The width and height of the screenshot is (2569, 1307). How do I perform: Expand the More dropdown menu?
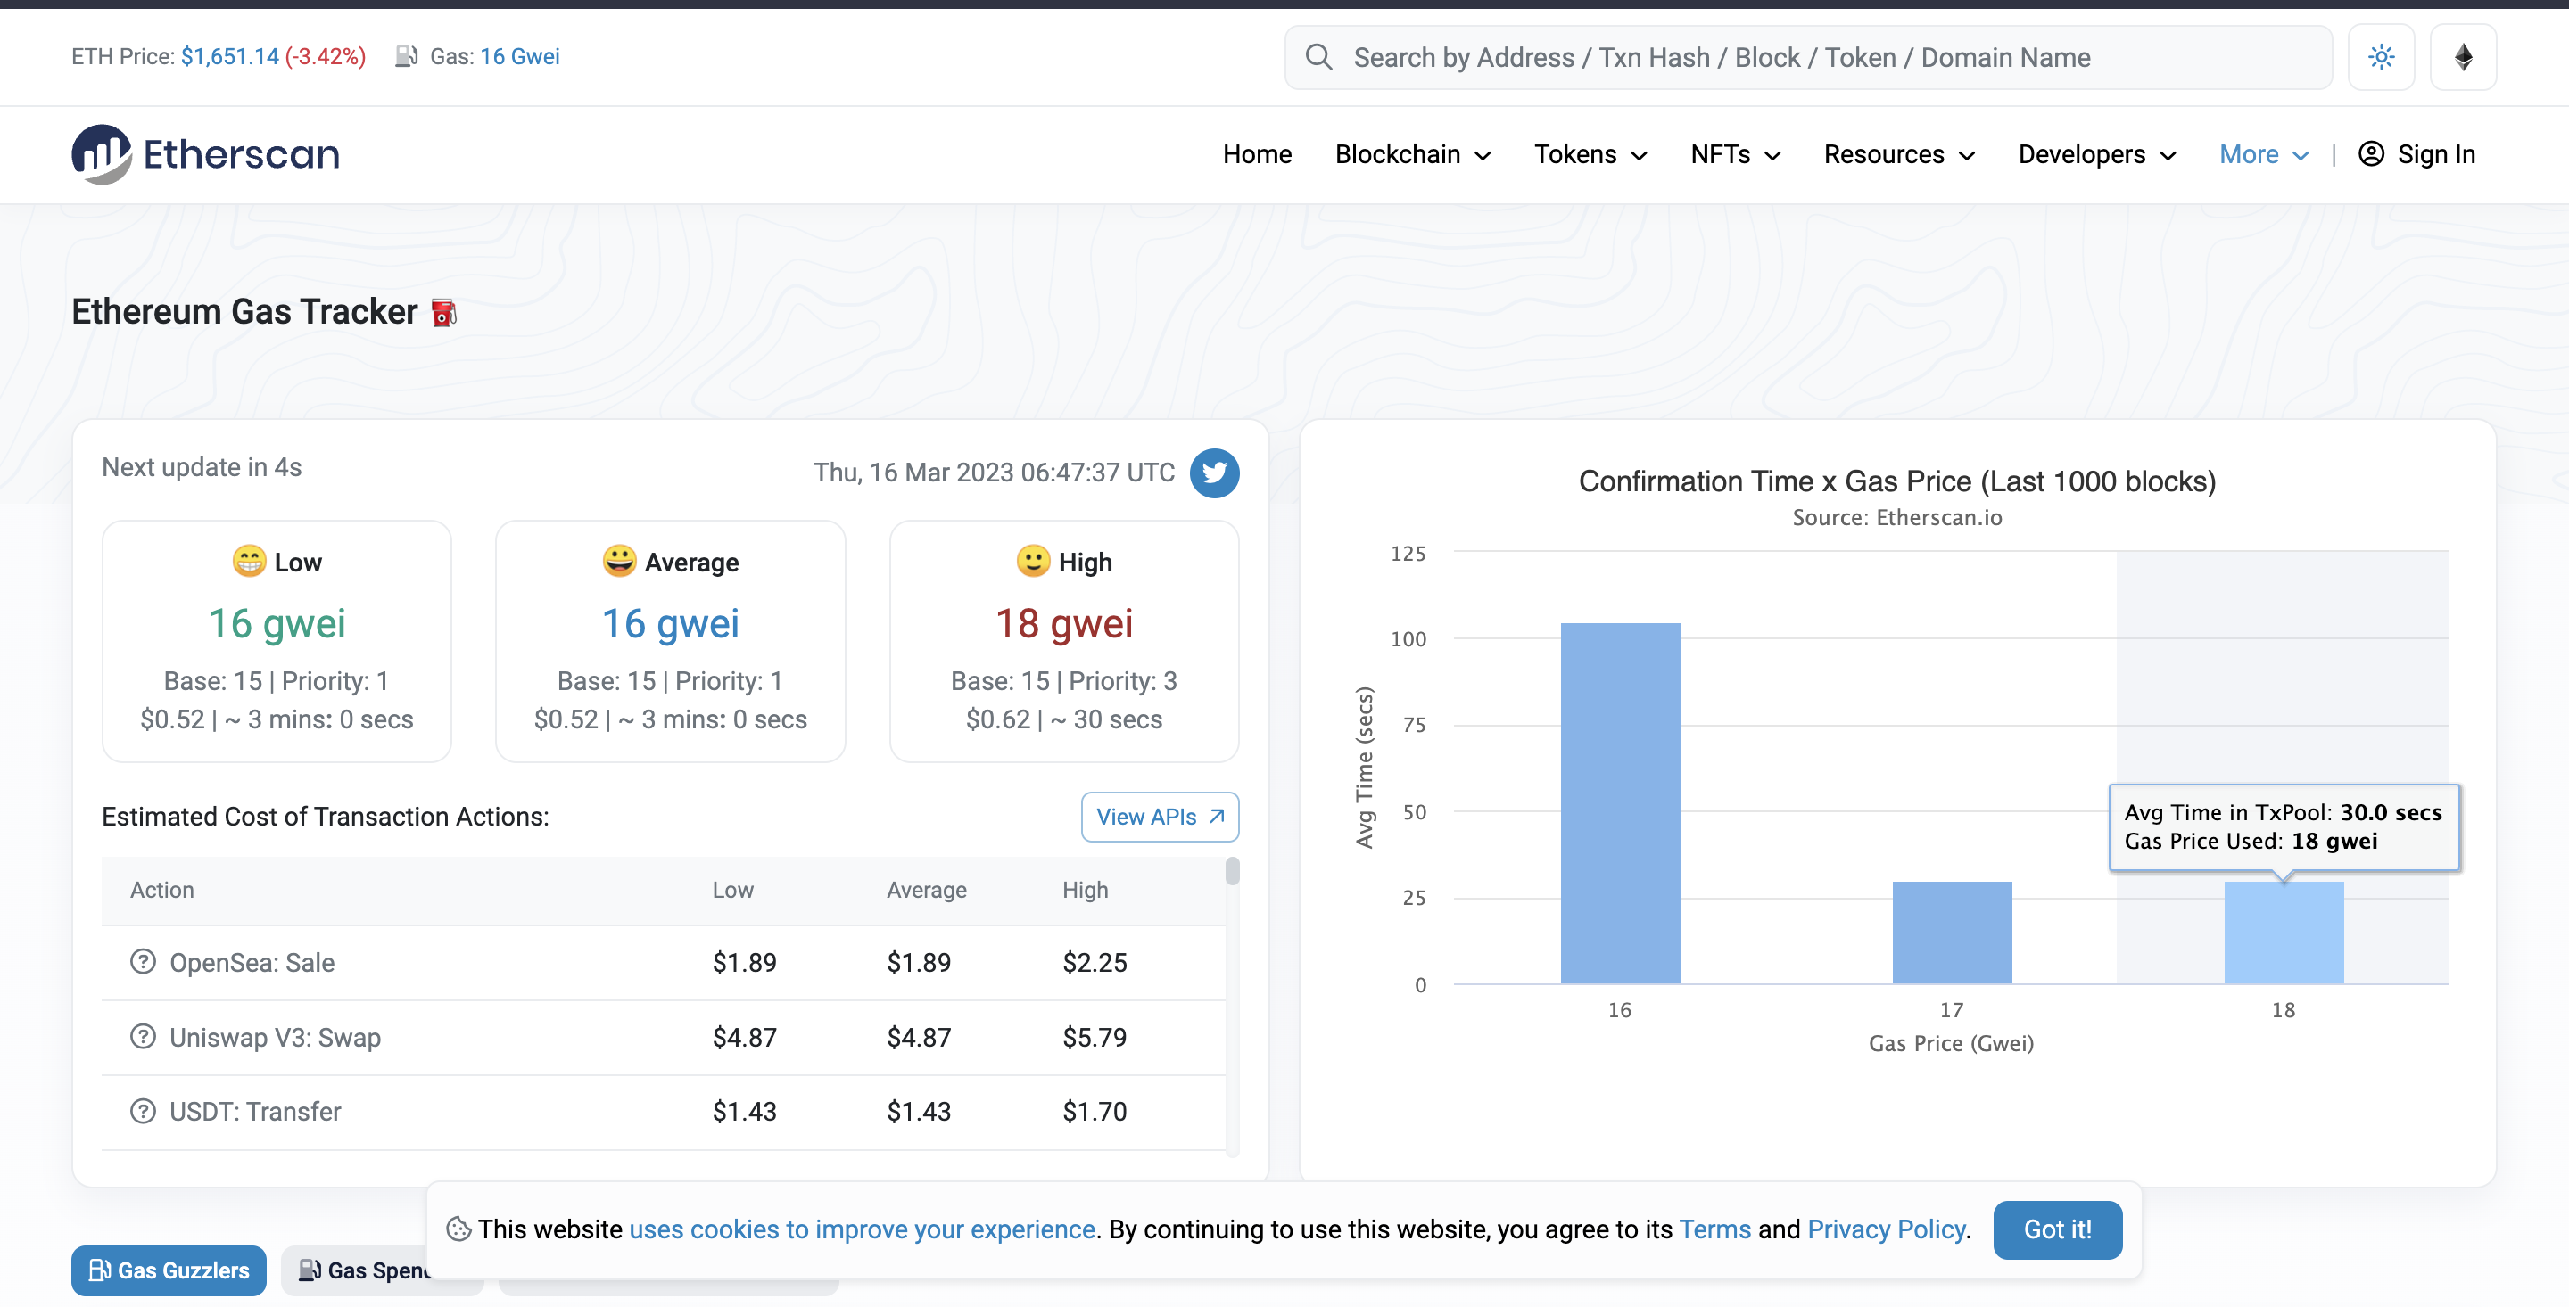coord(2262,153)
